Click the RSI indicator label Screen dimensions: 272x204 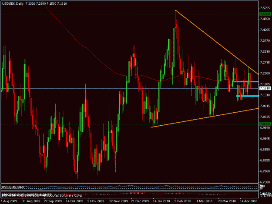tap(13, 187)
